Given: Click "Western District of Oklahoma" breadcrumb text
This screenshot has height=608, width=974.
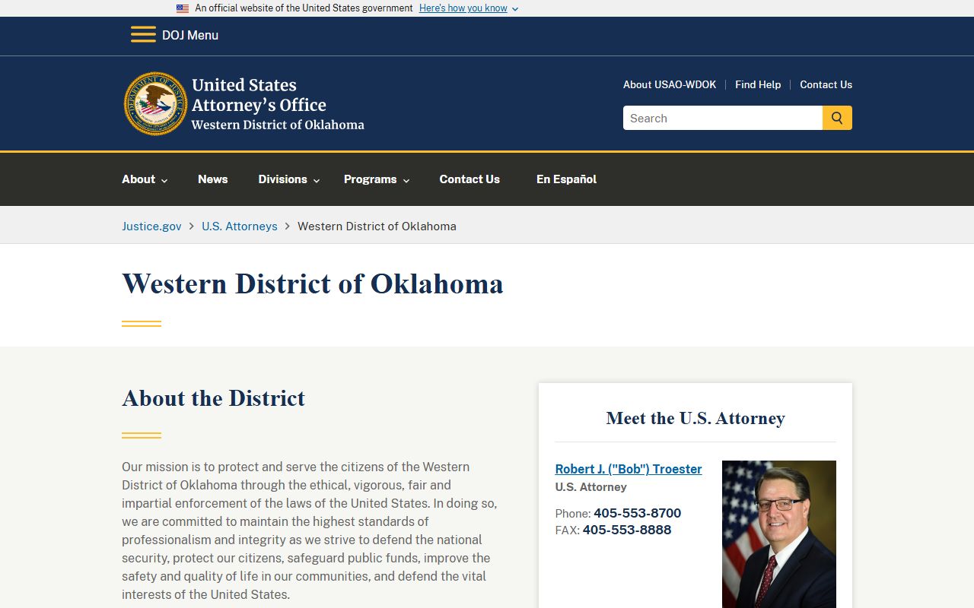Looking at the screenshot, I should [x=377, y=226].
